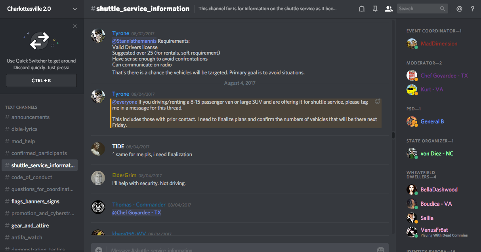Click the search magnifier icon

(x=443, y=9)
